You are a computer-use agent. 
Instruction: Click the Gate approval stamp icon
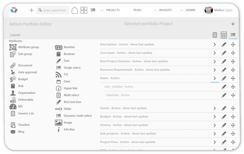click(x=13, y=72)
